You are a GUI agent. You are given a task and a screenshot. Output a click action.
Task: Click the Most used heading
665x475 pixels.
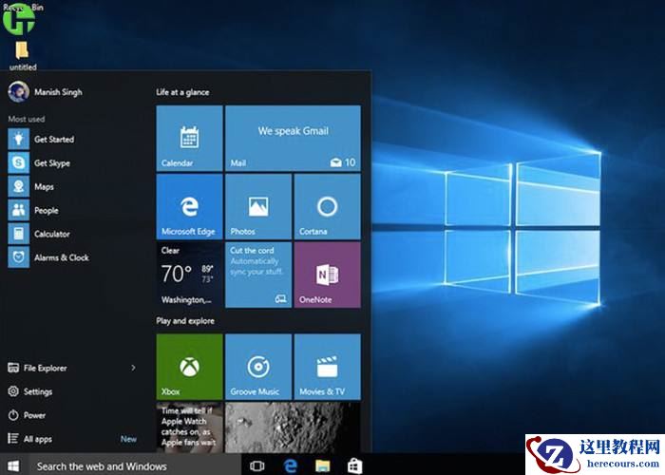click(27, 119)
